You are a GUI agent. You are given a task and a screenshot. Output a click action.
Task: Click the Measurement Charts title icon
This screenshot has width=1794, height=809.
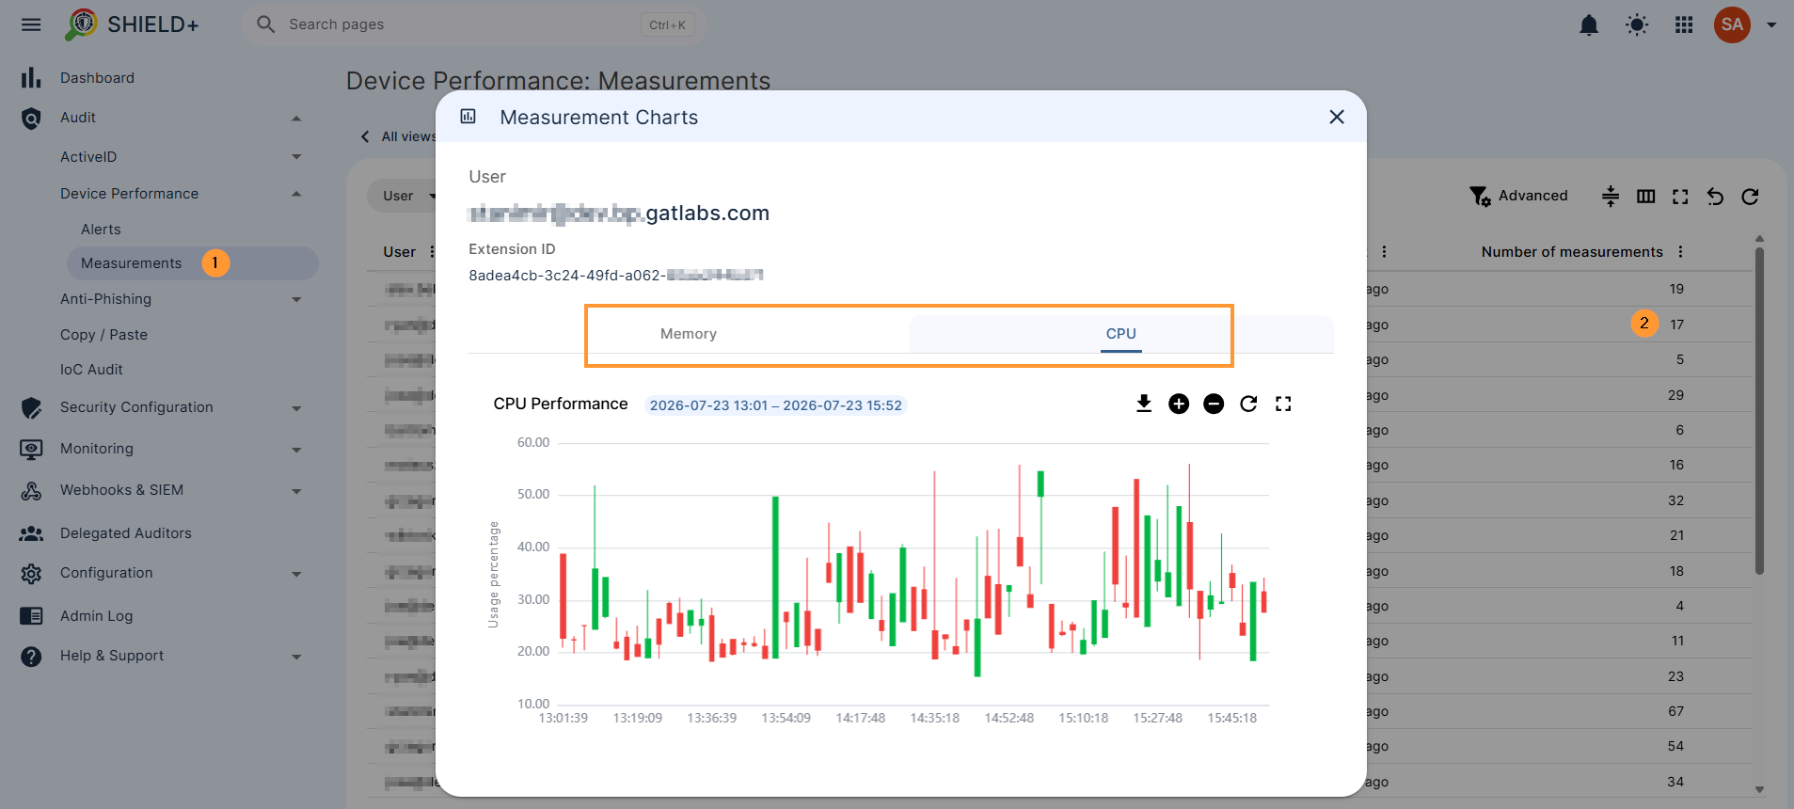coord(468,117)
